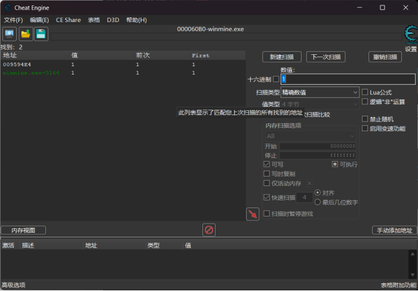The width and height of the screenshot is (418, 291).
Task: Select the 009594E4 address row
Action: tap(122, 64)
